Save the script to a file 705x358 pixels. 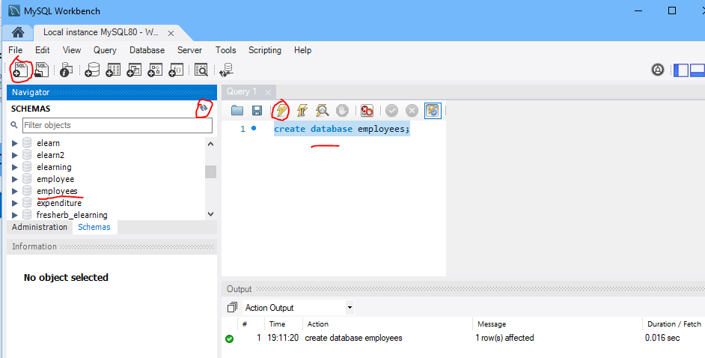point(257,110)
